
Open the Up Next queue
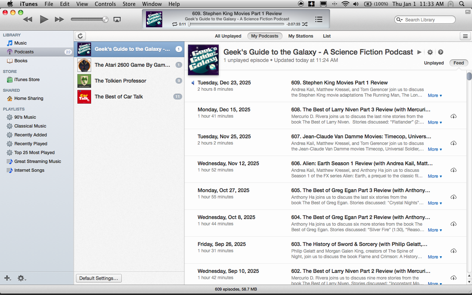[x=319, y=20]
